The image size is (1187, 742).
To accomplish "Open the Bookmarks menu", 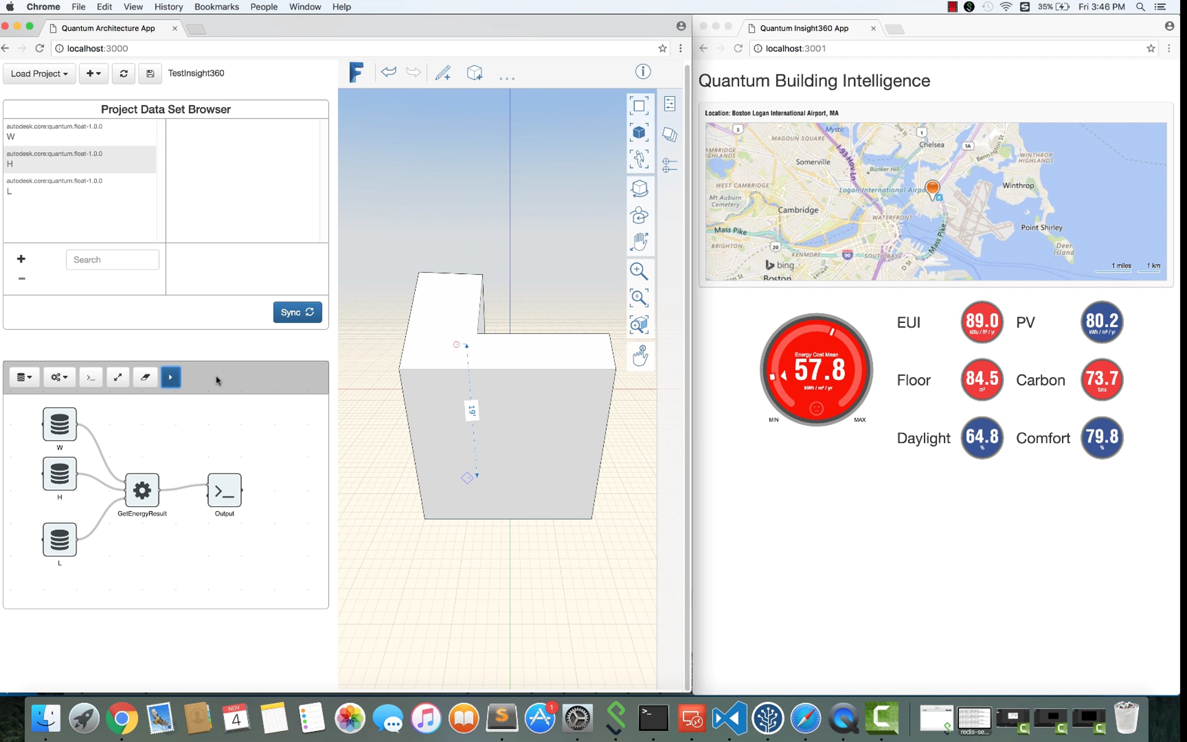I will pos(216,7).
